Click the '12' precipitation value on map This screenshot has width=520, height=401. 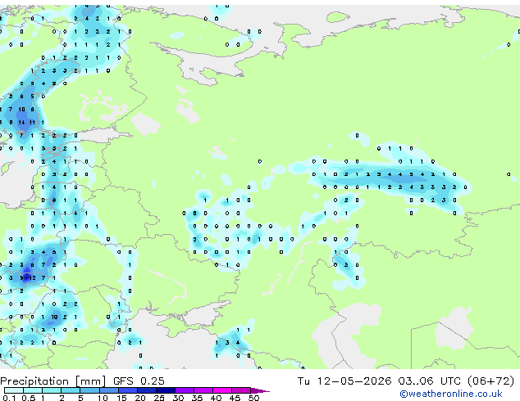(x=32, y=278)
